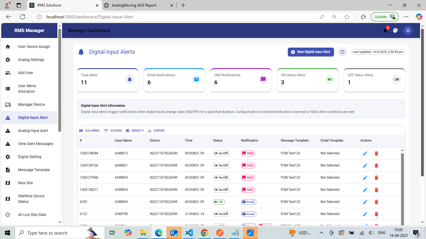This screenshot has width=426, height=239.
Task: Go to Add User in sidebar
Action: [29, 73]
